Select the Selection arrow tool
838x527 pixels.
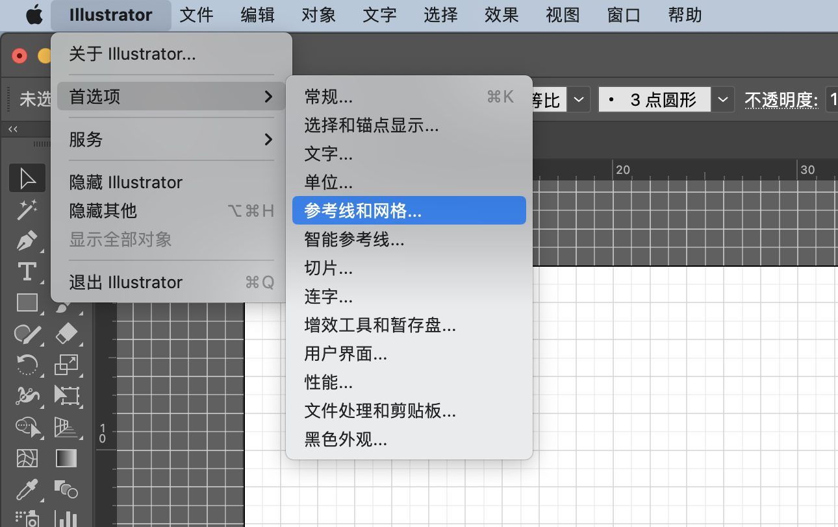coord(27,178)
